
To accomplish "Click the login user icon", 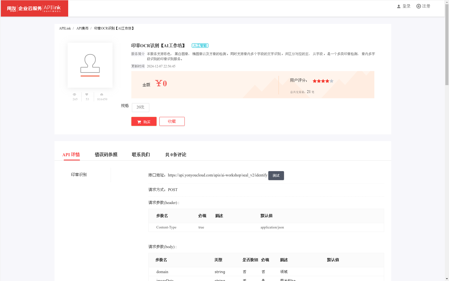I will 398,6.
